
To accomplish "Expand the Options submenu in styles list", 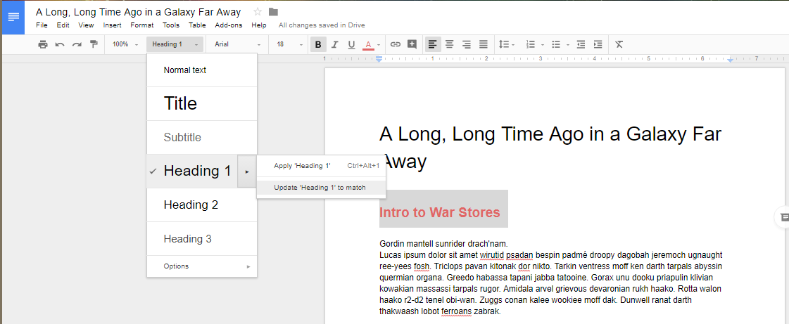I will click(202, 266).
